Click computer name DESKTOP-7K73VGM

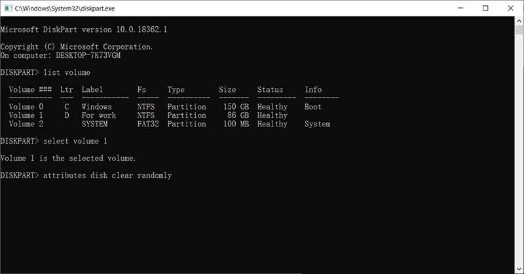pyautogui.click(x=88, y=55)
